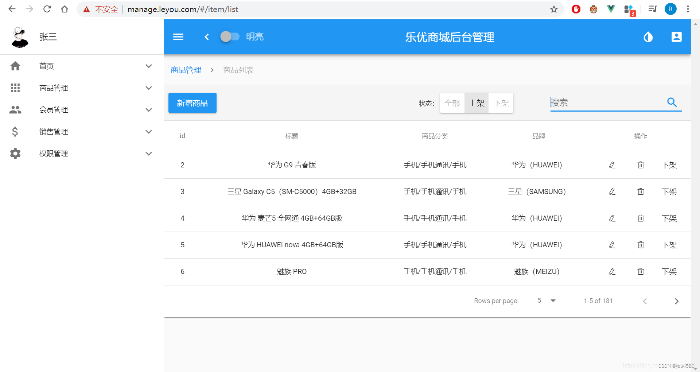The width and height of the screenshot is (700, 372).
Task: Expand the 商品管理 sidebar chevron
Action: [149, 88]
